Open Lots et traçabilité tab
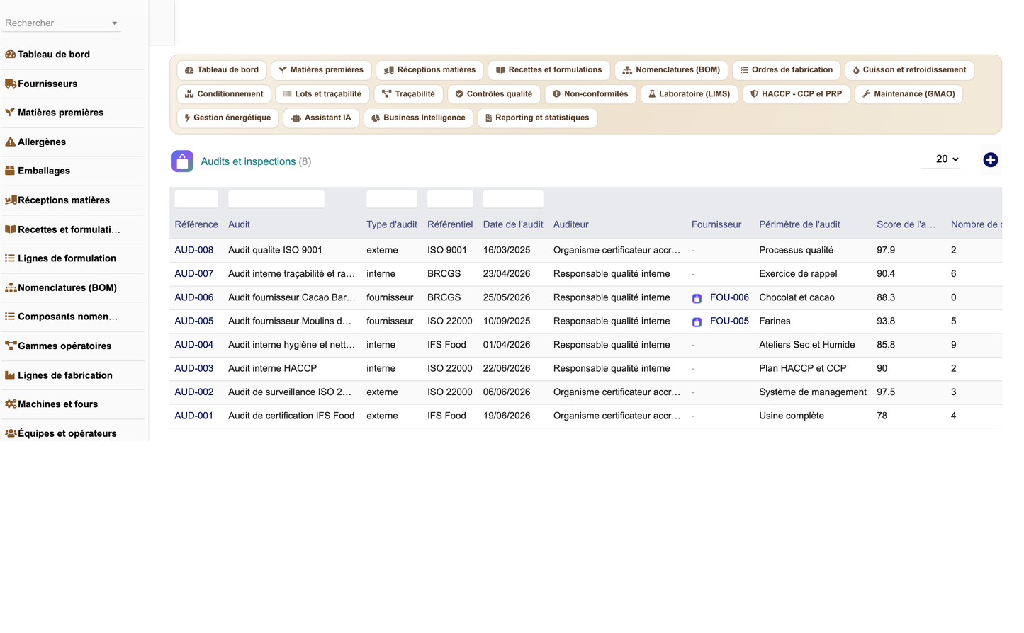The width and height of the screenshot is (1024, 633). click(322, 94)
